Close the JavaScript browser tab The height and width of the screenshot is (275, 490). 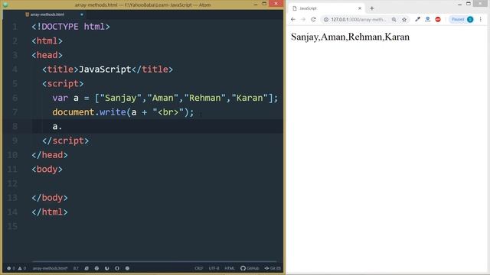pyautogui.click(x=360, y=8)
